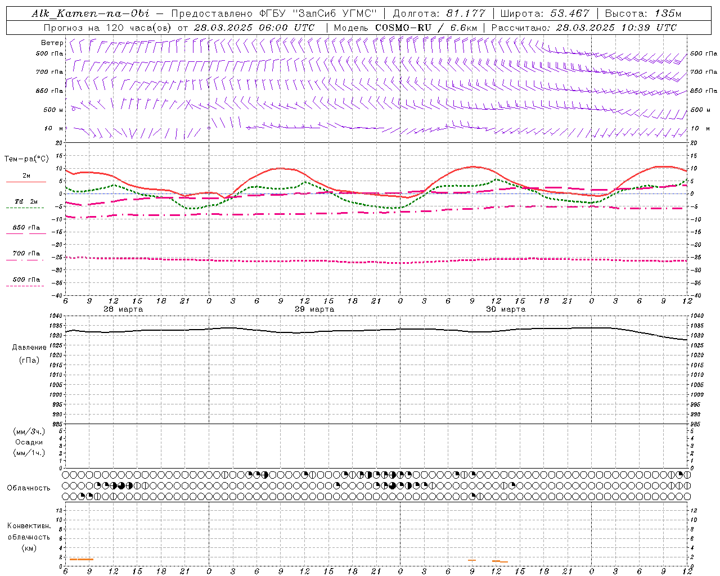Select the start time 28.03.2025 06:00 UTC
Viewport: 720px width, 576px height.
[254, 28]
